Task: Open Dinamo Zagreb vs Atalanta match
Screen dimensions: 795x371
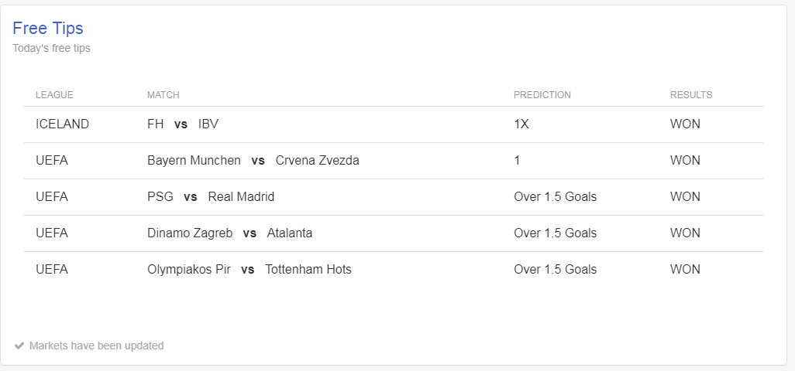Action: (229, 233)
